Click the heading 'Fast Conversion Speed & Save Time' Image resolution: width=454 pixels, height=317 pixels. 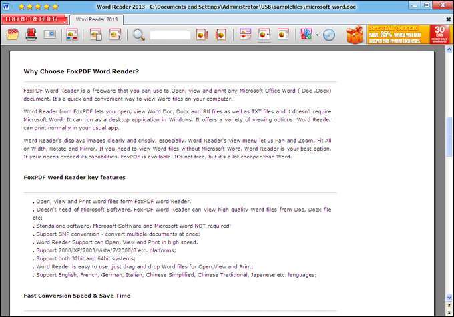point(77,296)
